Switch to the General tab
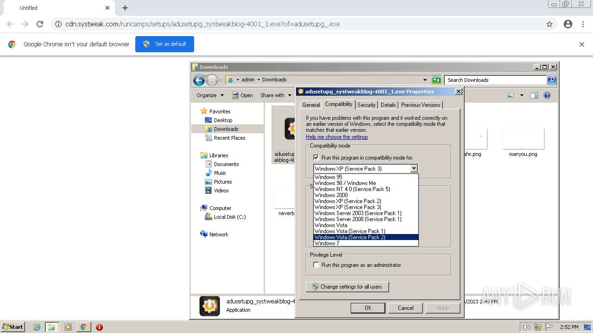Screen dimensions: 593x333 tap(311, 105)
